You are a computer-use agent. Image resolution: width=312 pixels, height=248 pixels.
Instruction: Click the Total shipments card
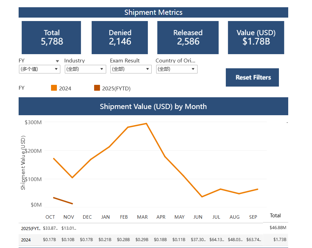pyautogui.click(x=51, y=38)
